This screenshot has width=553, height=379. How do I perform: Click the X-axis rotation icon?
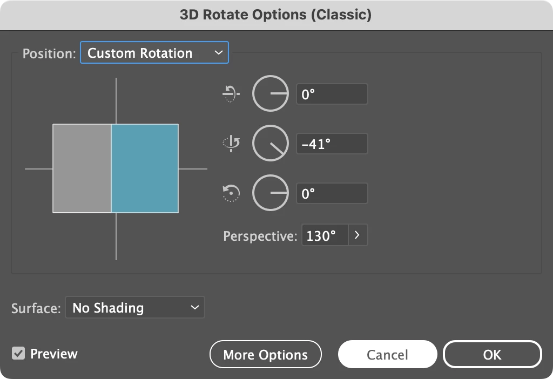click(x=231, y=94)
